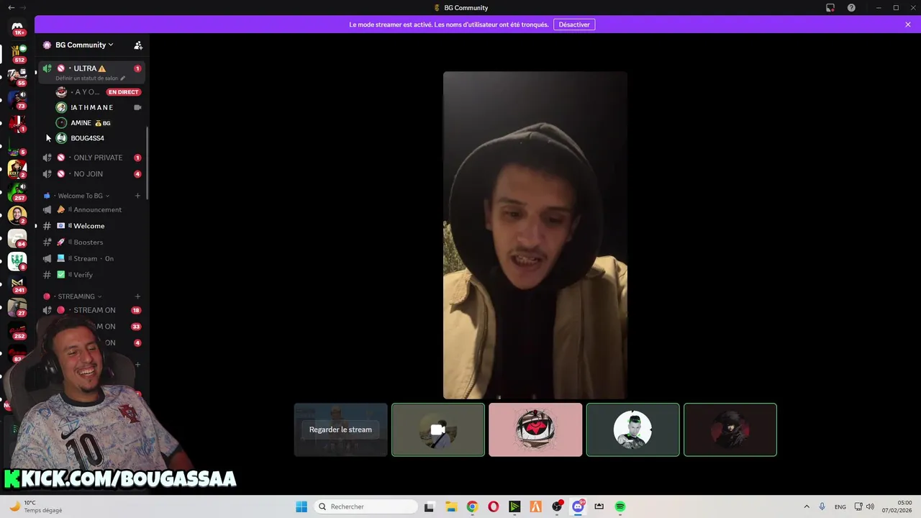This screenshot has width=921, height=518.
Task: Show hidden icons in system tray
Action: click(806, 506)
